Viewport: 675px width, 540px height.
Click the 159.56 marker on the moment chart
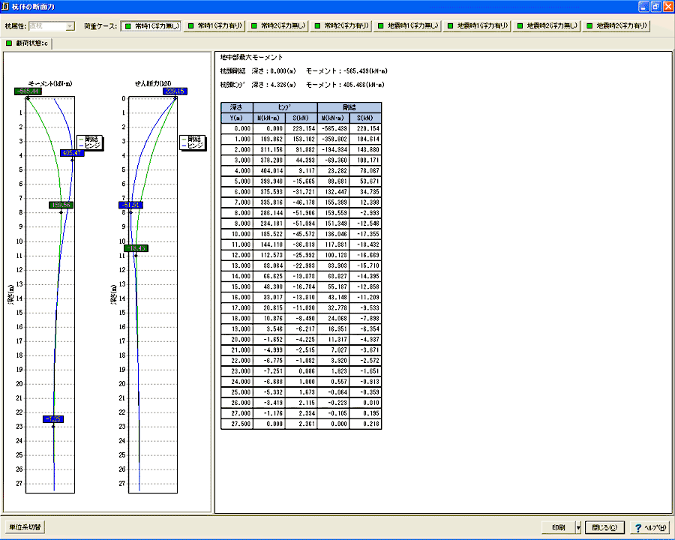click(x=61, y=205)
